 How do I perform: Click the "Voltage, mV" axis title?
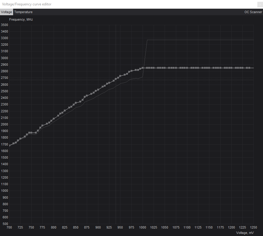[x=245, y=233]
